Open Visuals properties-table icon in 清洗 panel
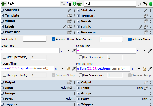The width and height of the screenshot is (153, 106). point(69,21)
